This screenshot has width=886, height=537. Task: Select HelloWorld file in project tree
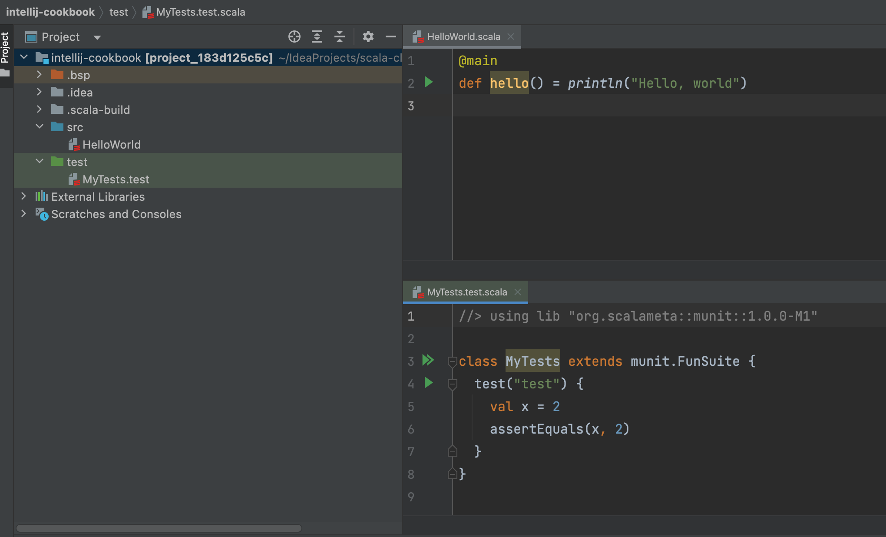208,144
